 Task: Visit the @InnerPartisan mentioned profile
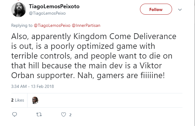click(86, 25)
